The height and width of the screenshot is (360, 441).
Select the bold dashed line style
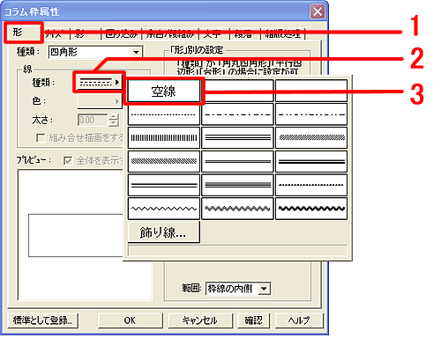(311, 185)
